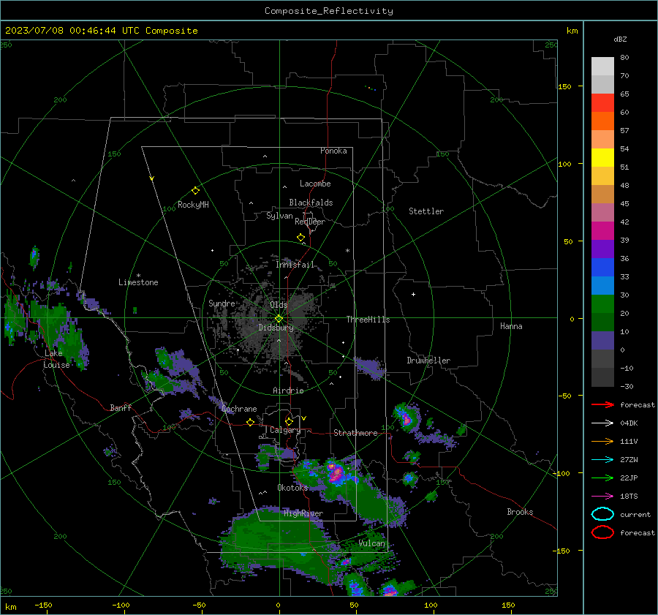The width and height of the screenshot is (658, 615).
Task: Click the Cochrane label
Action: 239,409
